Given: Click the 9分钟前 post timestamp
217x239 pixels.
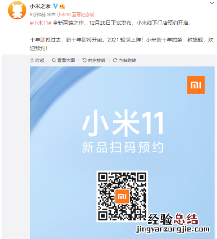Looking at the screenshot, I should 38,15.
